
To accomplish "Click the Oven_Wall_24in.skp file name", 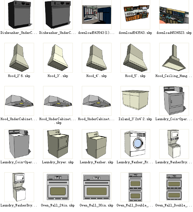I will [x=58, y=205].
